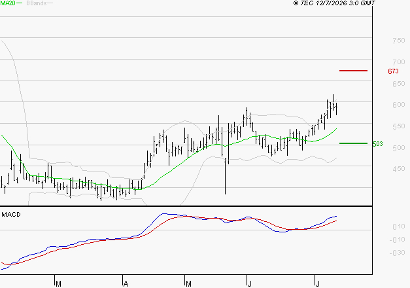
Task: Click the second M month marker
Action: pyautogui.click(x=188, y=284)
